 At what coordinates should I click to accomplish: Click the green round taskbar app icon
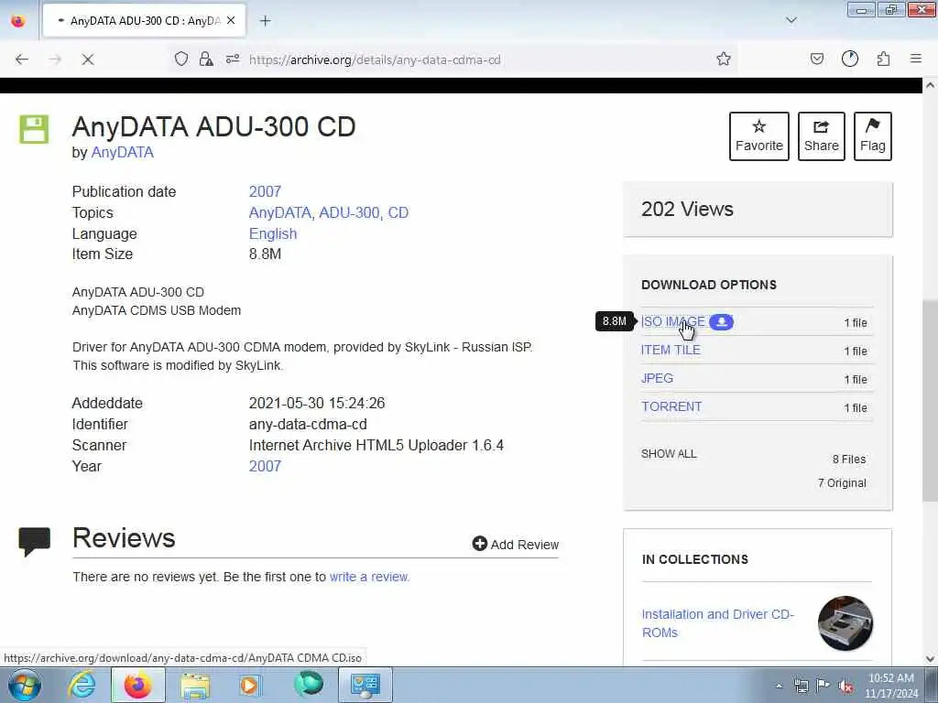309,685
